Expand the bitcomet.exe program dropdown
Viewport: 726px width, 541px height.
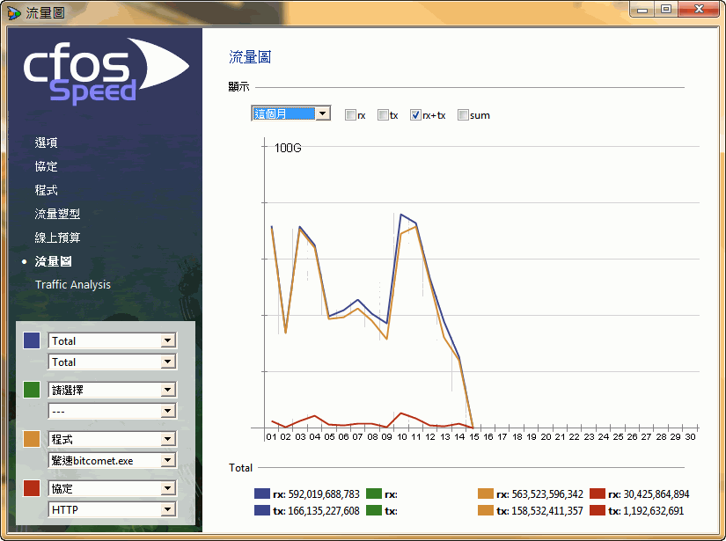[x=168, y=460]
